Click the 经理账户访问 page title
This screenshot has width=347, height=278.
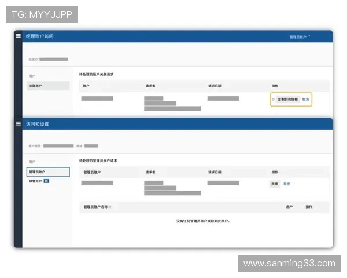[x=39, y=36]
